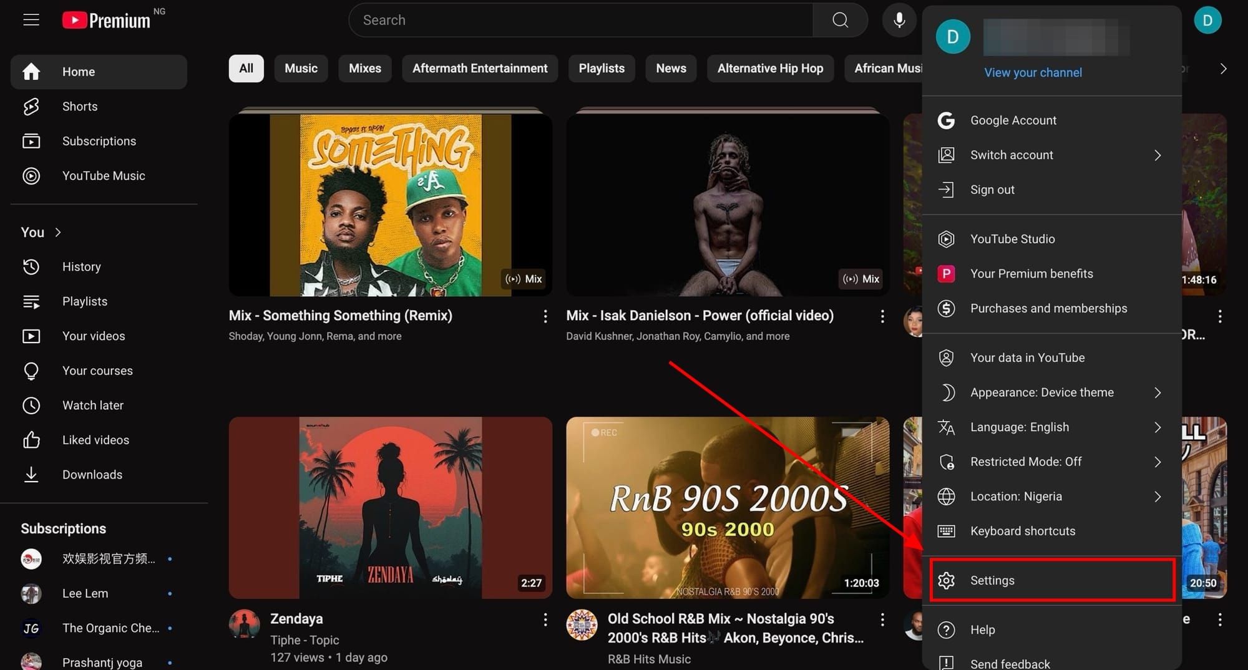Click Sign out in the account menu
This screenshot has width=1248, height=670.
(x=1051, y=190)
